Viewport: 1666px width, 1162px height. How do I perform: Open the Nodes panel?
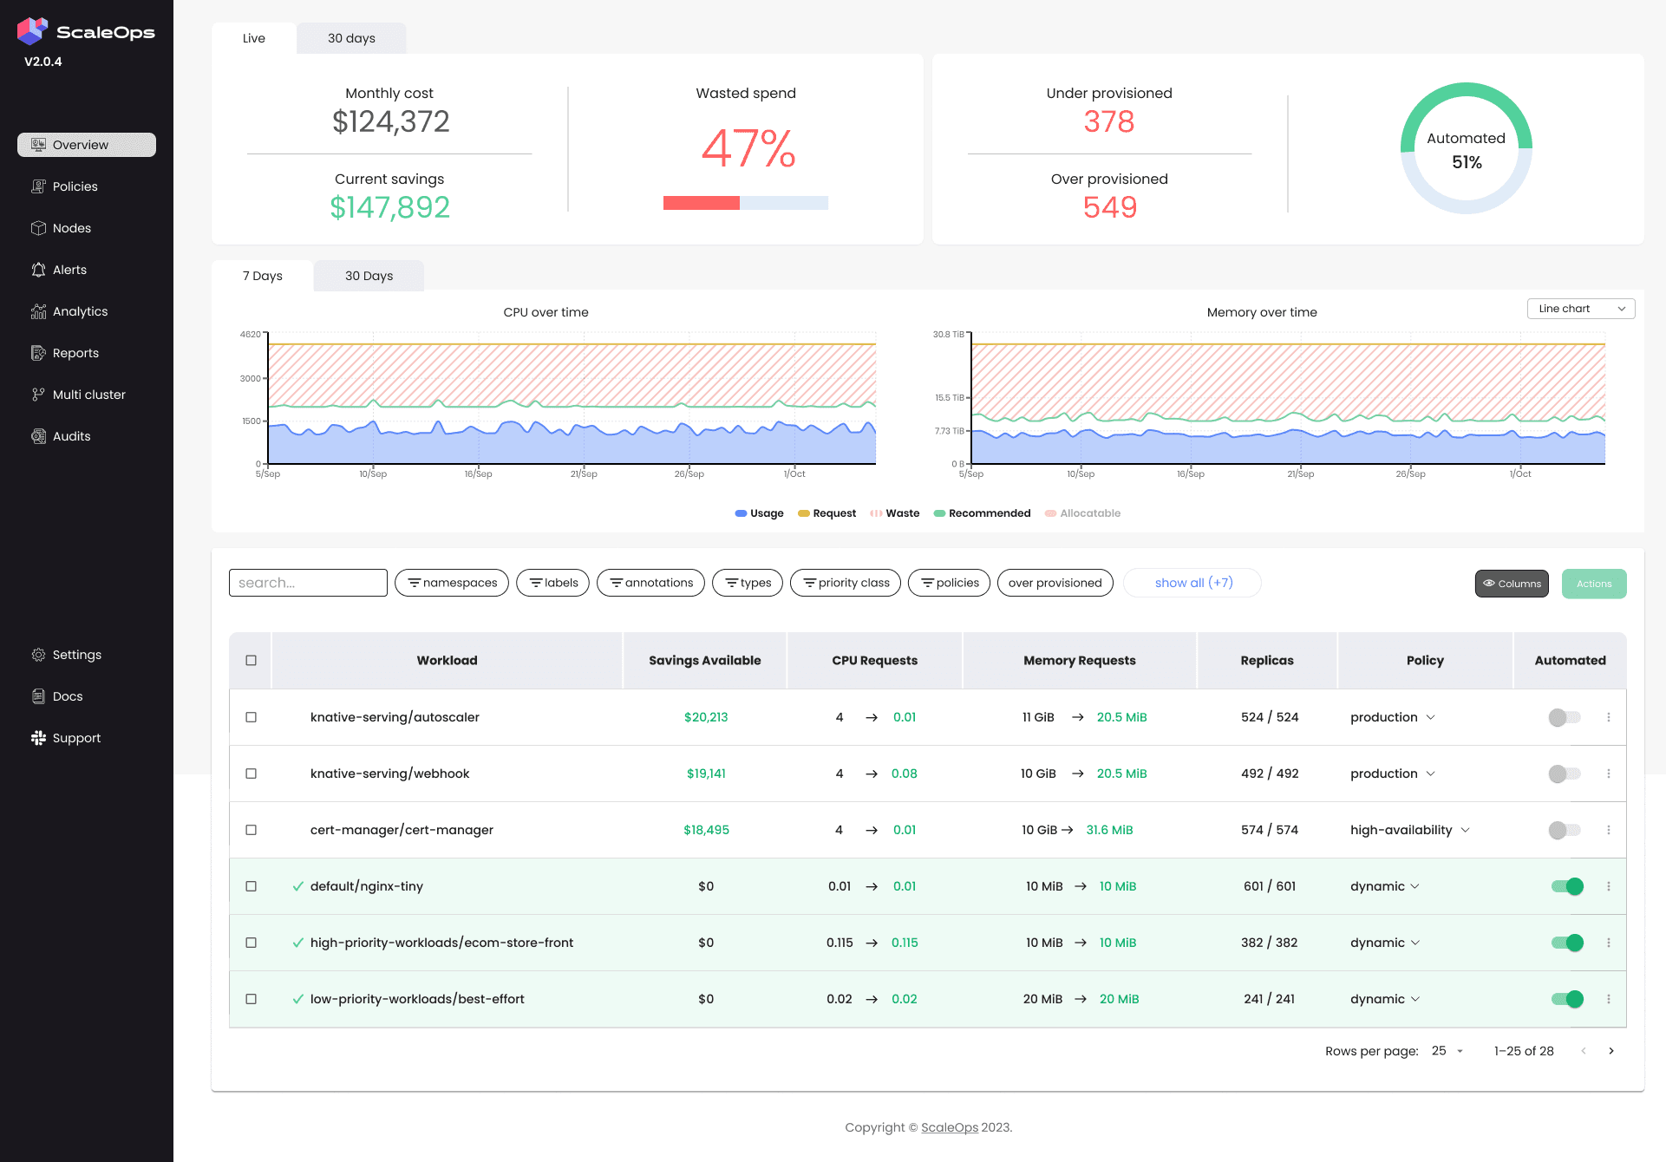[x=71, y=227]
